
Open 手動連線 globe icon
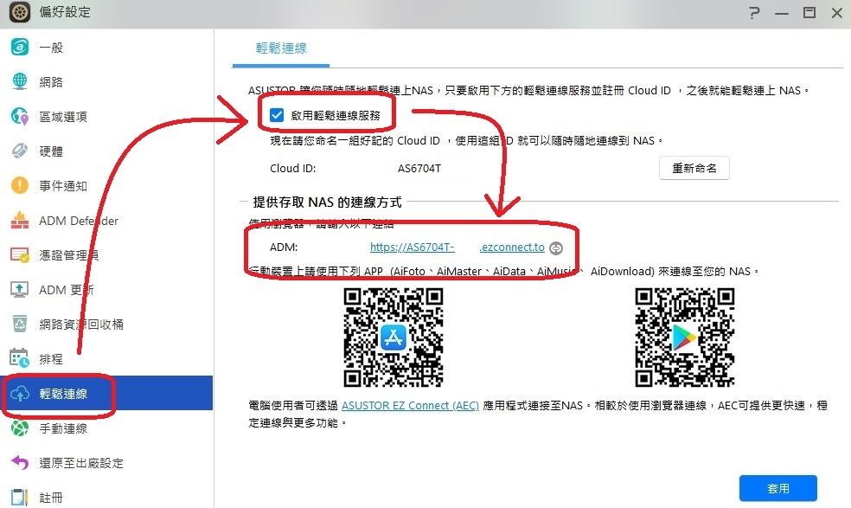pos(20,428)
